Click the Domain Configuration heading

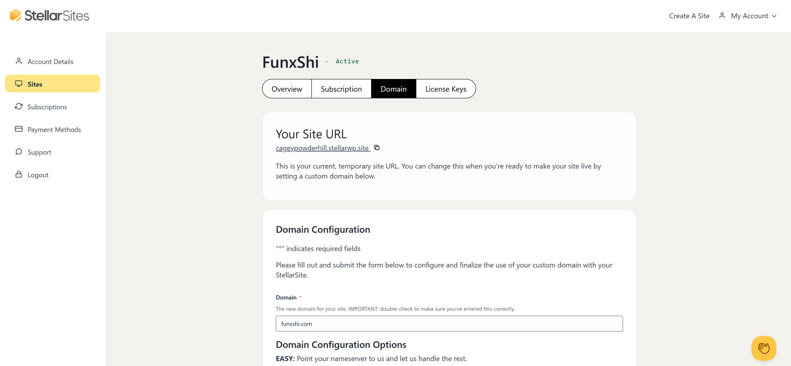pos(323,230)
